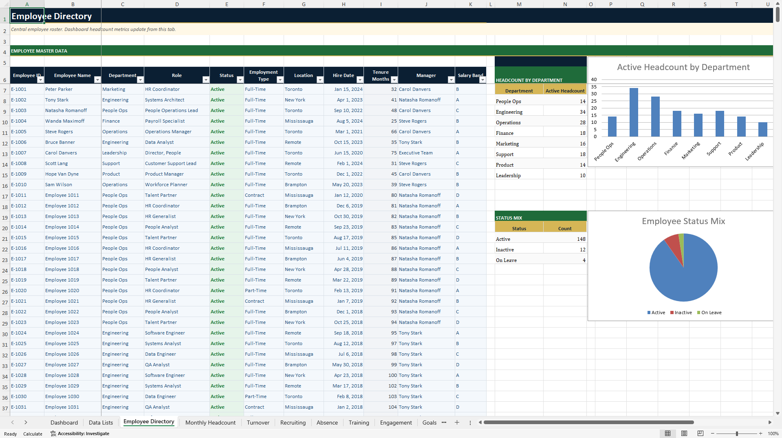Viewport: 782px width, 438px height.
Task: Open the Monthly Headcount sheet tab
Action: [210, 423]
